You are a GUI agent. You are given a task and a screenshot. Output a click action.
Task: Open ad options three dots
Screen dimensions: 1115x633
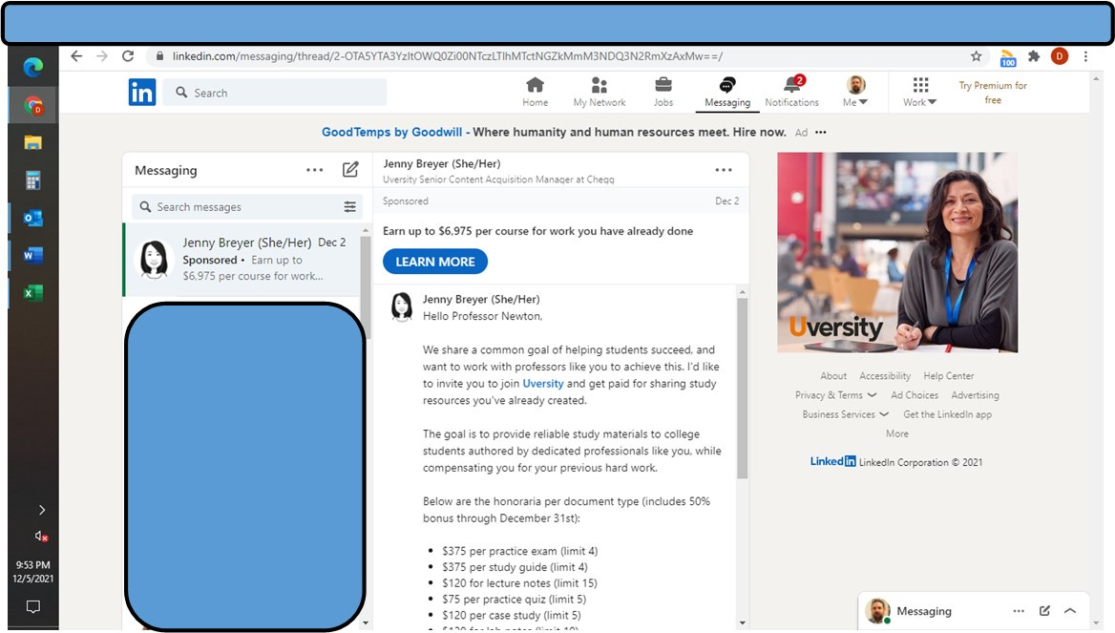pos(821,133)
